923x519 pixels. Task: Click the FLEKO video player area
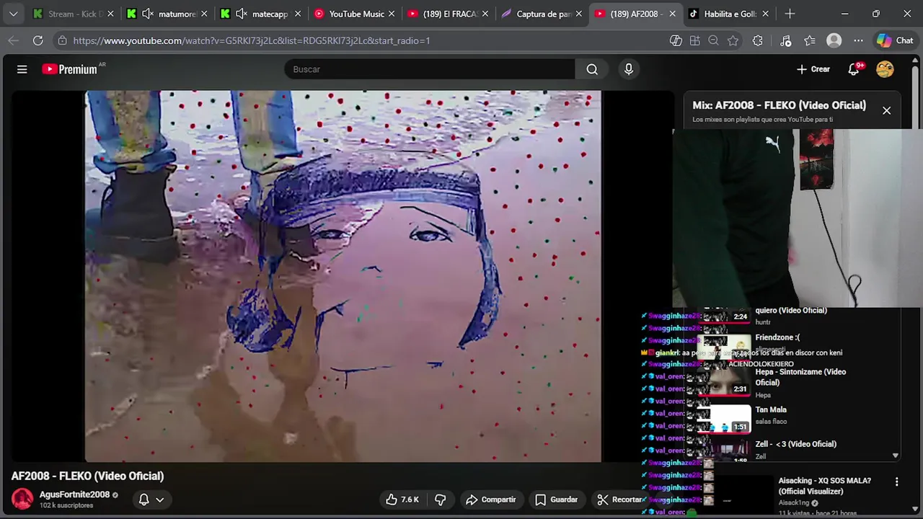(343, 276)
